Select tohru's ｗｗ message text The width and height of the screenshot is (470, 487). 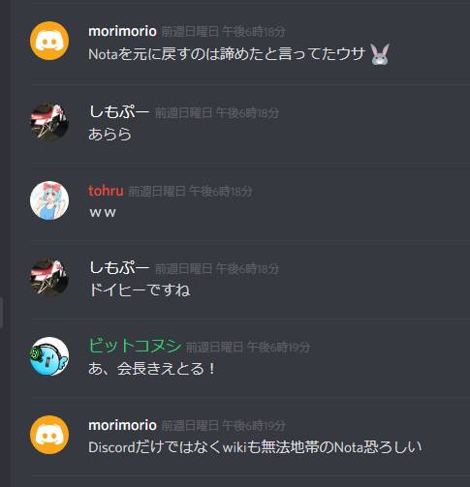103,213
